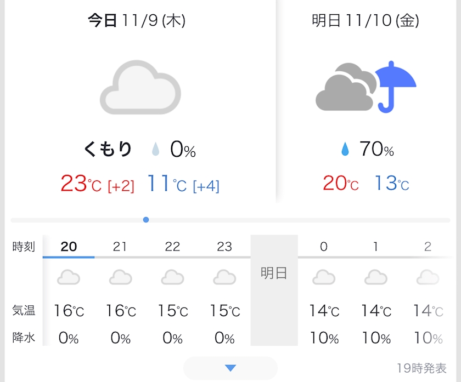Click the 明日 divider in hourly table
The width and height of the screenshot is (461, 382).
274,273
